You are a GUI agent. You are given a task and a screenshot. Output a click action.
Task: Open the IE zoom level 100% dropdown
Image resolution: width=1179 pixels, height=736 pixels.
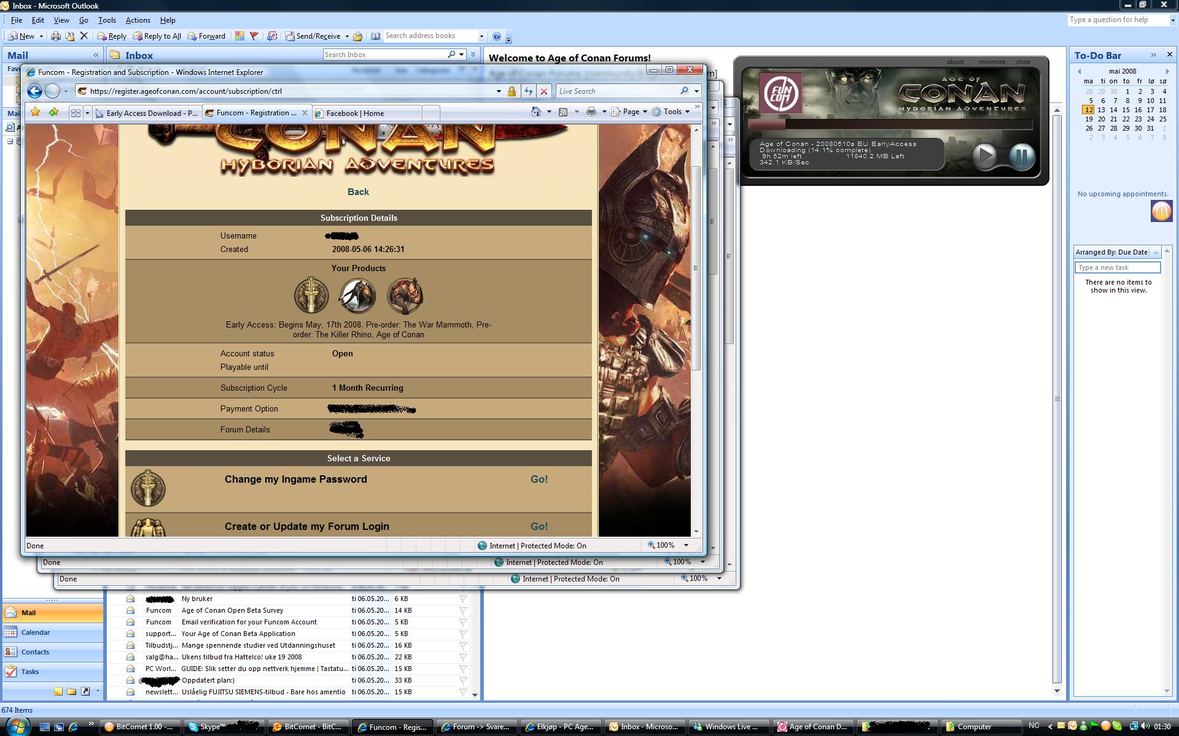[686, 545]
